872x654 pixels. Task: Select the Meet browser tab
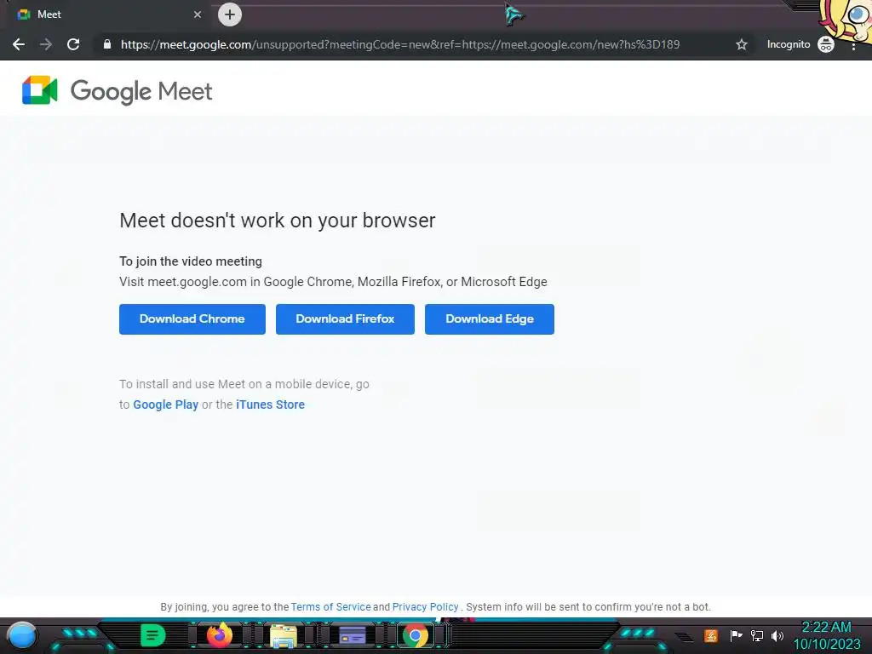[106, 14]
